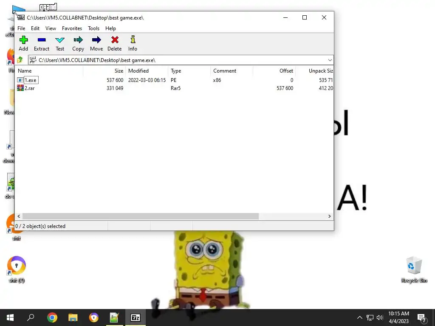Screen dimensions: 435x326
Task: Open the Recycle Bin desktop icon
Action: coord(414,270)
